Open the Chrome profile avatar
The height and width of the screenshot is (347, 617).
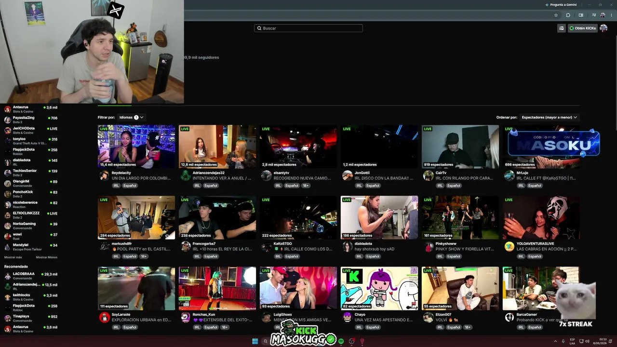coord(603,15)
